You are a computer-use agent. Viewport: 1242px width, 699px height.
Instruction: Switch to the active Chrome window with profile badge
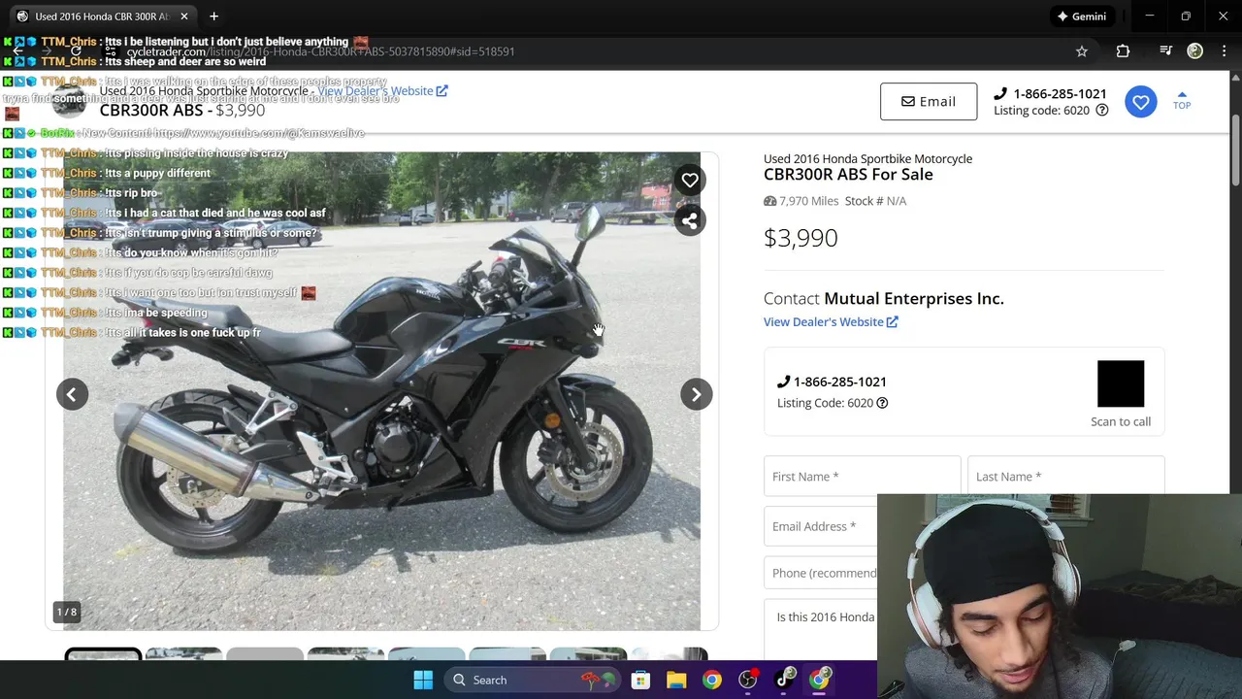pyautogui.click(x=820, y=680)
